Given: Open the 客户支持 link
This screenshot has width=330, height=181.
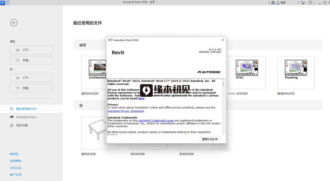Looking at the screenshot, I should (16, 175).
